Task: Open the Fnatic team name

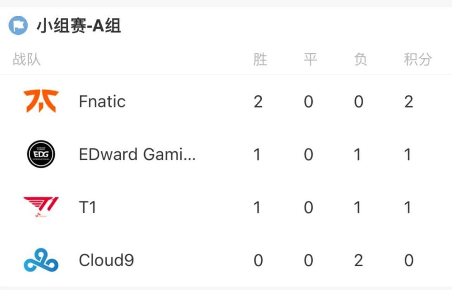Action: point(102,101)
